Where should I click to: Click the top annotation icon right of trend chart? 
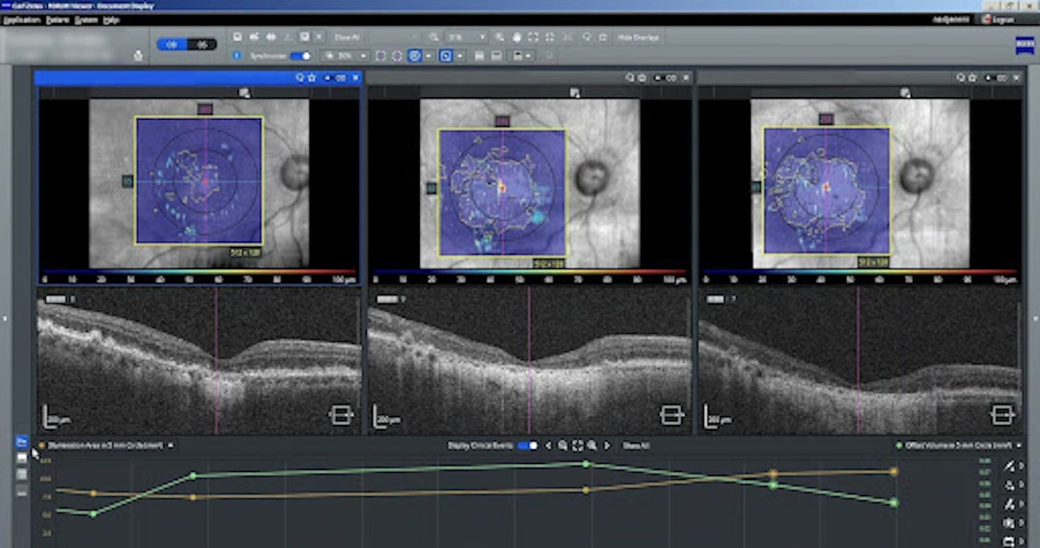tap(1010, 466)
